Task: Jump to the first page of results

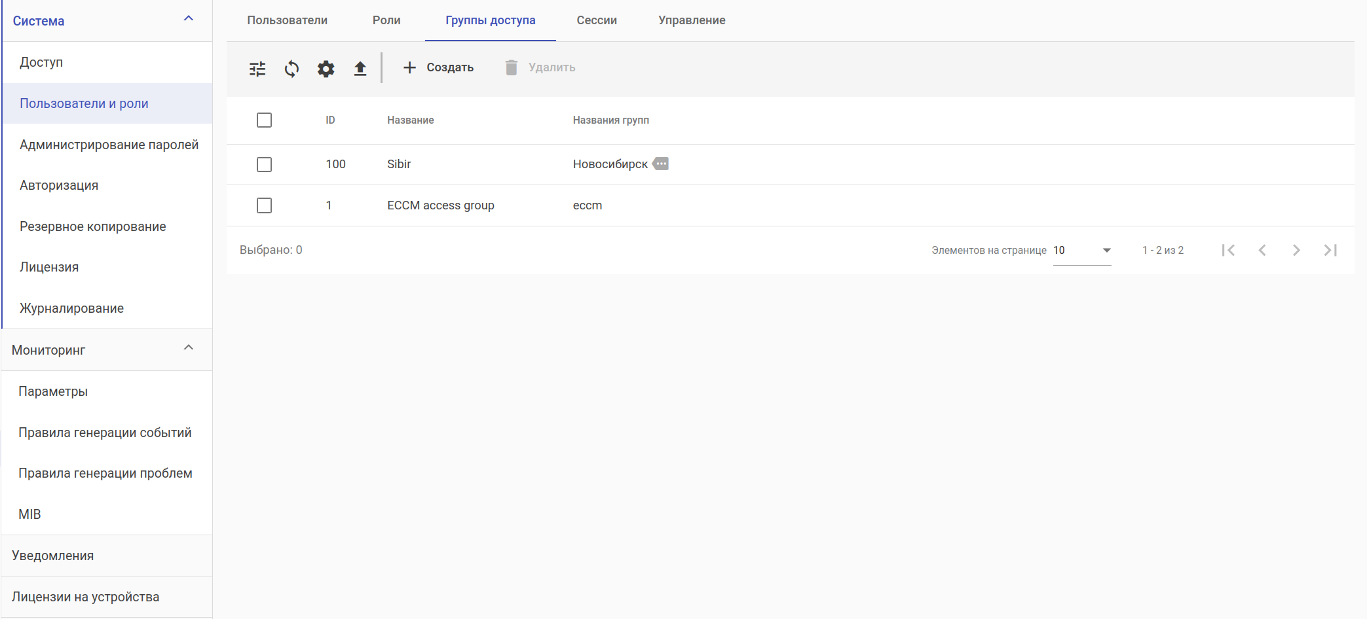Action: [x=1228, y=250]
